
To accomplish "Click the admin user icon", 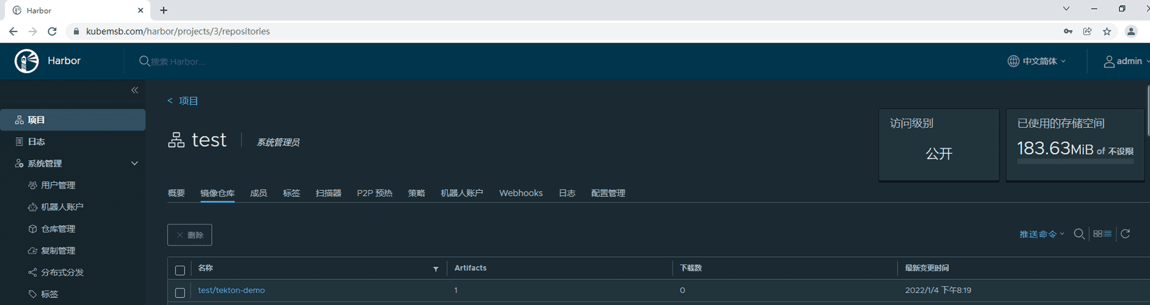I will [1109, 61].
